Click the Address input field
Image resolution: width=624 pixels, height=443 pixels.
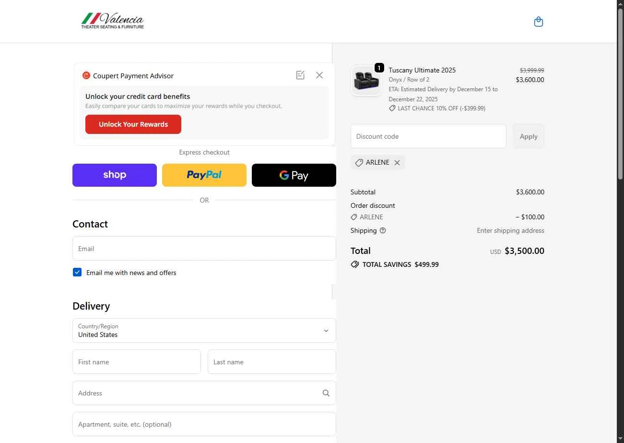204,393
